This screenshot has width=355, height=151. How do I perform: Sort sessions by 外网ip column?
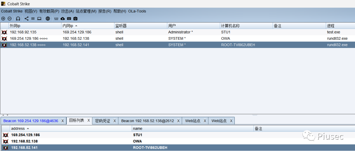(x=35, y=26)
